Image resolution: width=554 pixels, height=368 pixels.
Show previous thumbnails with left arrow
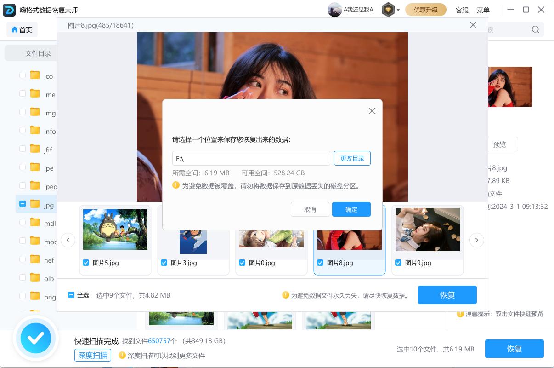(x=68, y=240)
